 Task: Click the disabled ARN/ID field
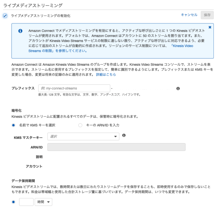pos(117,147)
